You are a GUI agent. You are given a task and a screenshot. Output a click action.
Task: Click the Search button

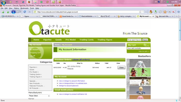coord(145,40)
